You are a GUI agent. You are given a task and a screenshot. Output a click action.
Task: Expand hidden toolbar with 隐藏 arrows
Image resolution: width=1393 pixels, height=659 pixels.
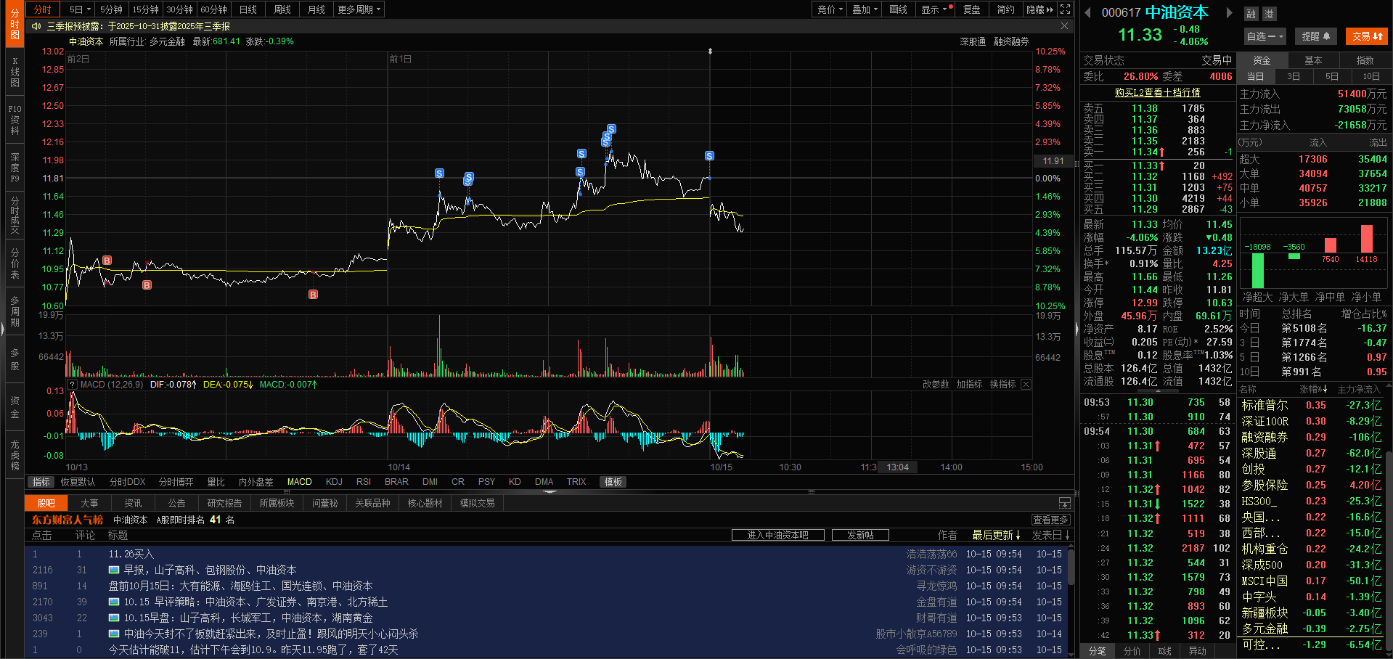coord(1040,9)
